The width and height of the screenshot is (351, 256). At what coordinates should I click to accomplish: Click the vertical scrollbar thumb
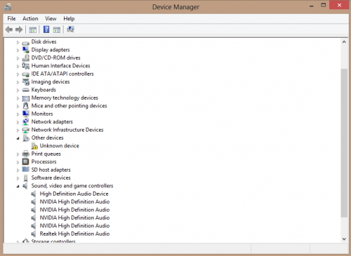344,143
